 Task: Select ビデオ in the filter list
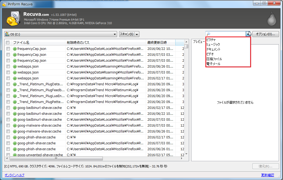coord(228,54)
